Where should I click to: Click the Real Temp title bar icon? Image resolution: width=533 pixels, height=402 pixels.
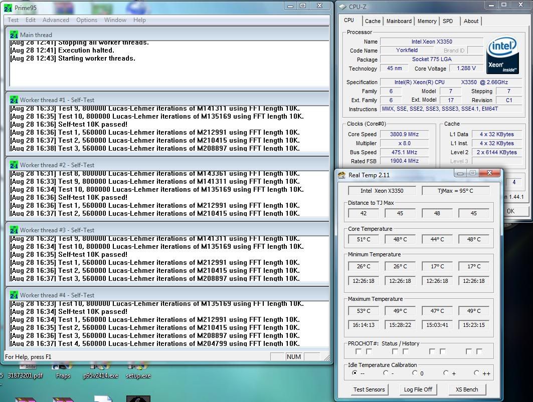coord(341,175)
